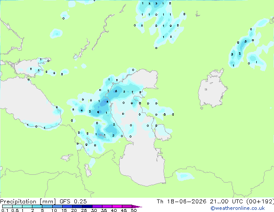Pick the 20–25 mm legend color swatch
Image resolution: width=274 pixels, height=212 pixels.
click(x=77, y=206)
